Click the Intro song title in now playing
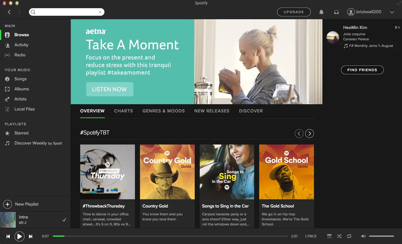The height and width of the screenshot is (244, 402). click(x=23, y=217)
